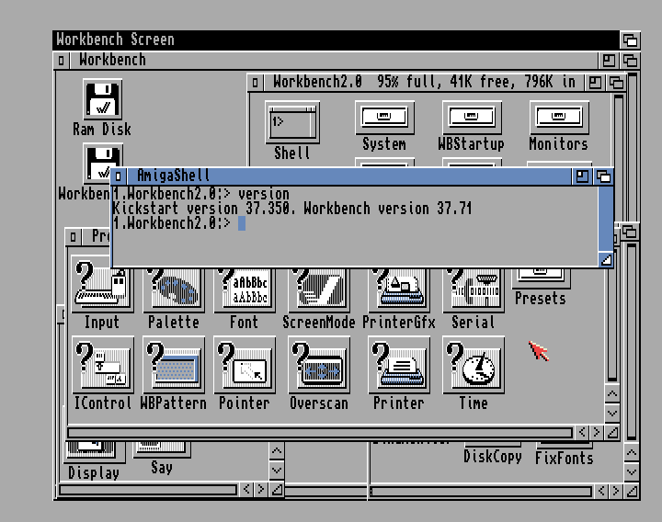Toggle the Workbench Screen depth gadget
The width and height of the screenshot is (662, 522).
pyautogui.click(x=630, y=40)
